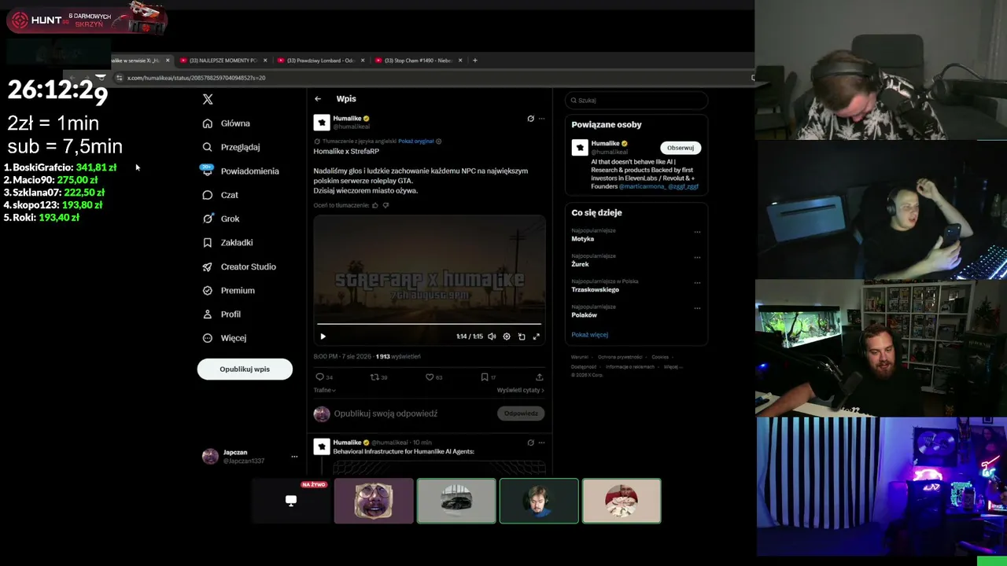
Task: Open Premium in the sidebar
Action: click(x=229, y=290)
